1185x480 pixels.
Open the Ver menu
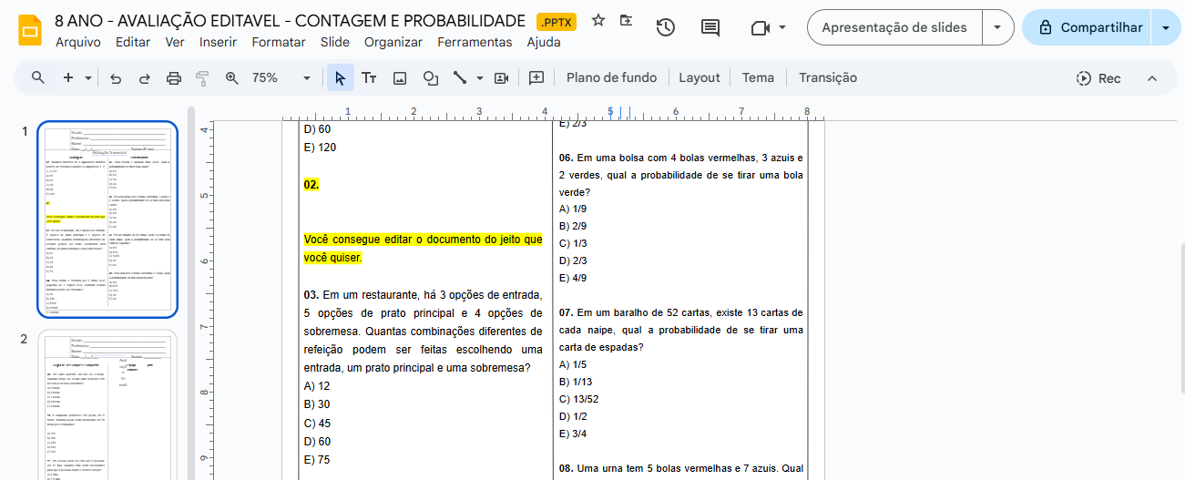175,42
